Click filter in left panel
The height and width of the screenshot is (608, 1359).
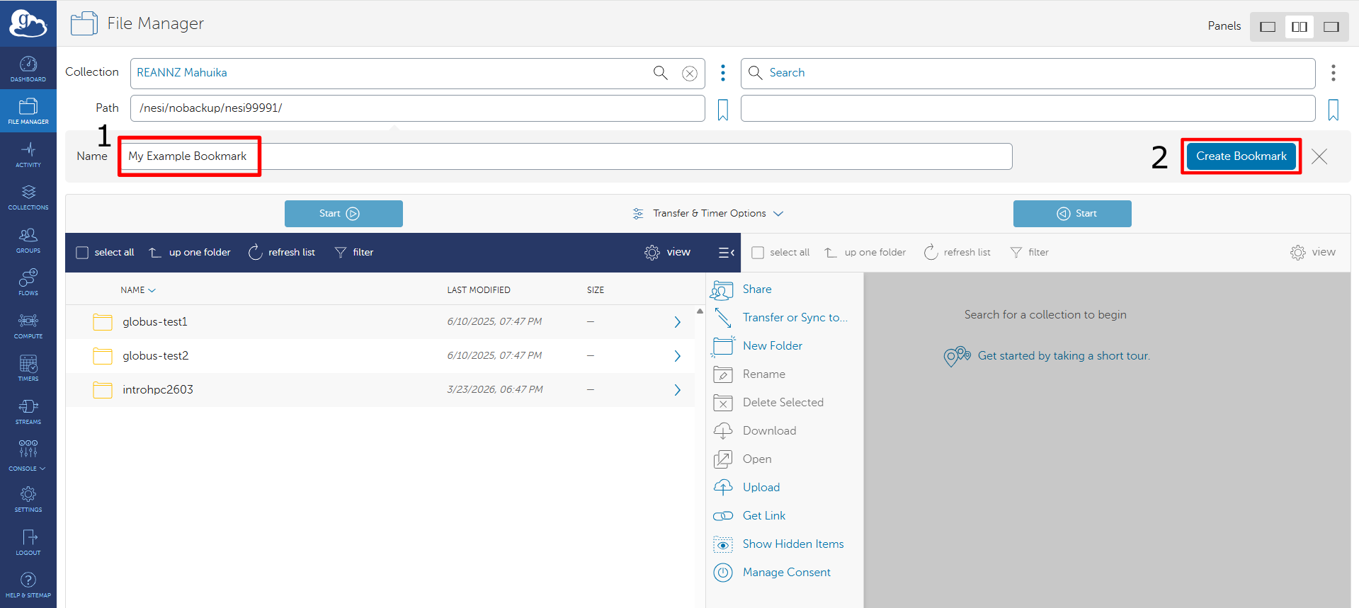(354, 253)
